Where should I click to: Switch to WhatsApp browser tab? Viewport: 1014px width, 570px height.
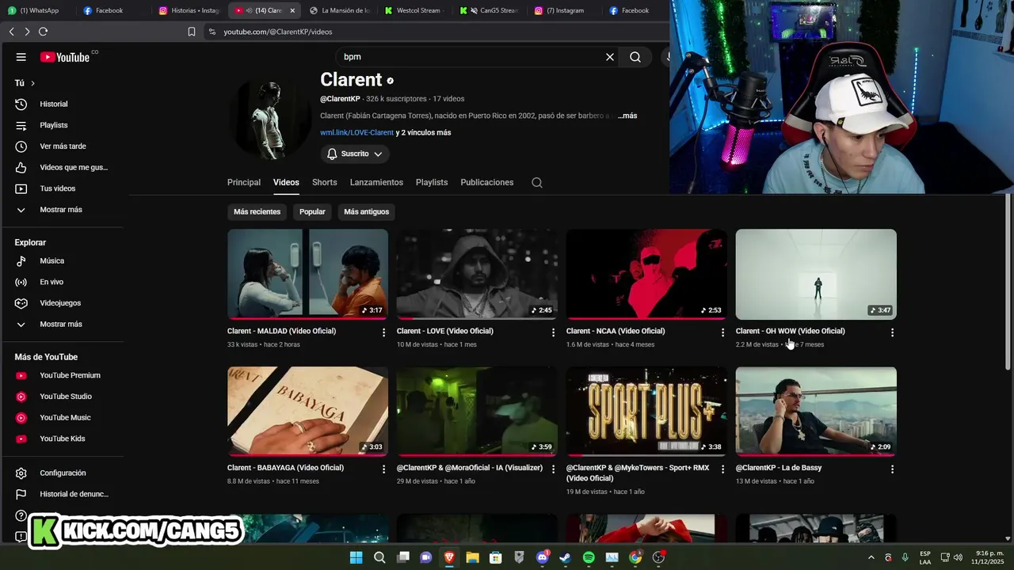coord(38,10)
